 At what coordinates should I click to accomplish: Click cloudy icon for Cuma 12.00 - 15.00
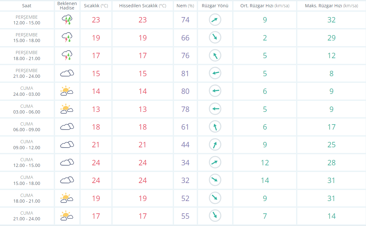click(67, 162)
